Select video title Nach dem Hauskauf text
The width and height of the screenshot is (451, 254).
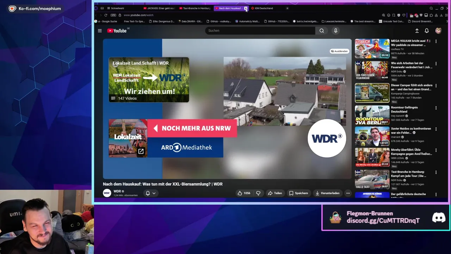click(x=162, y=184)
